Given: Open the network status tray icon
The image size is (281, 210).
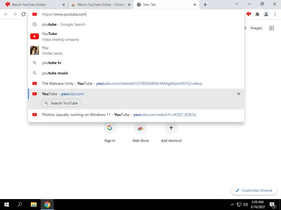Looking at the screenshot, I should [x=239, y=205].
